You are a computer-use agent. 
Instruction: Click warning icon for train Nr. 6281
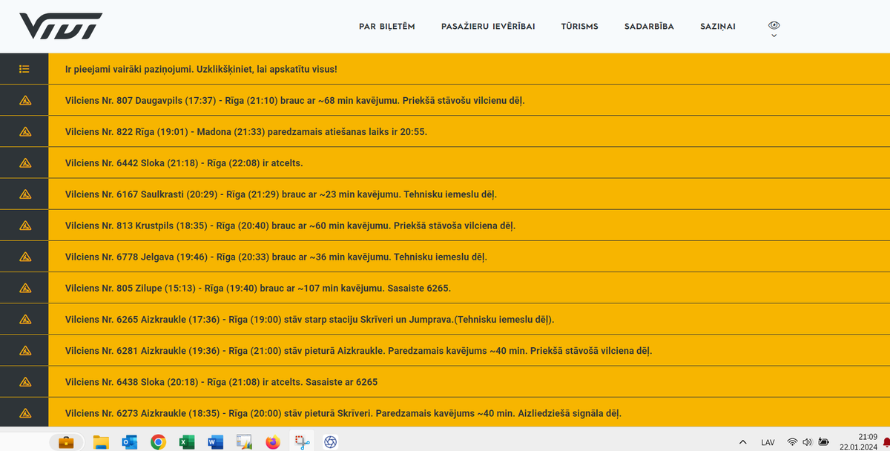point(24,351)
